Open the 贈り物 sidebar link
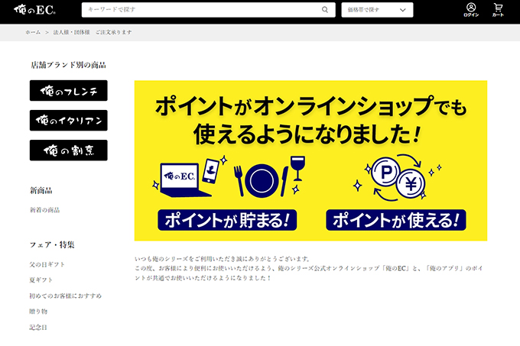 [x=38, y=312]
